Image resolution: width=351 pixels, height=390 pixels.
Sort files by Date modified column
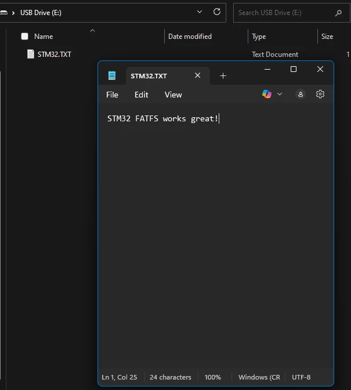tap(190, 37)
